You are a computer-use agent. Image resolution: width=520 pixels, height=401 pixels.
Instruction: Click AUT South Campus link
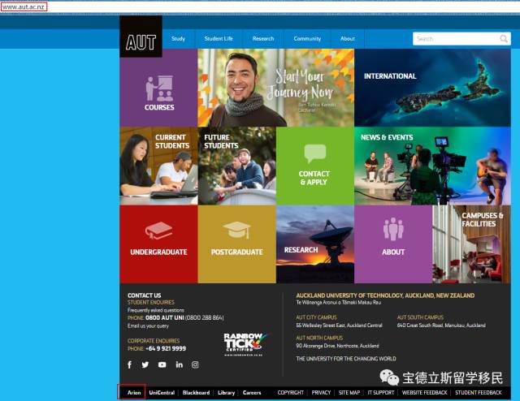tap(420, 317)
